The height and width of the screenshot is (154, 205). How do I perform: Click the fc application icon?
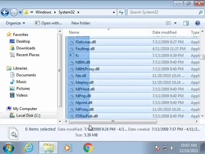[72, 56]
